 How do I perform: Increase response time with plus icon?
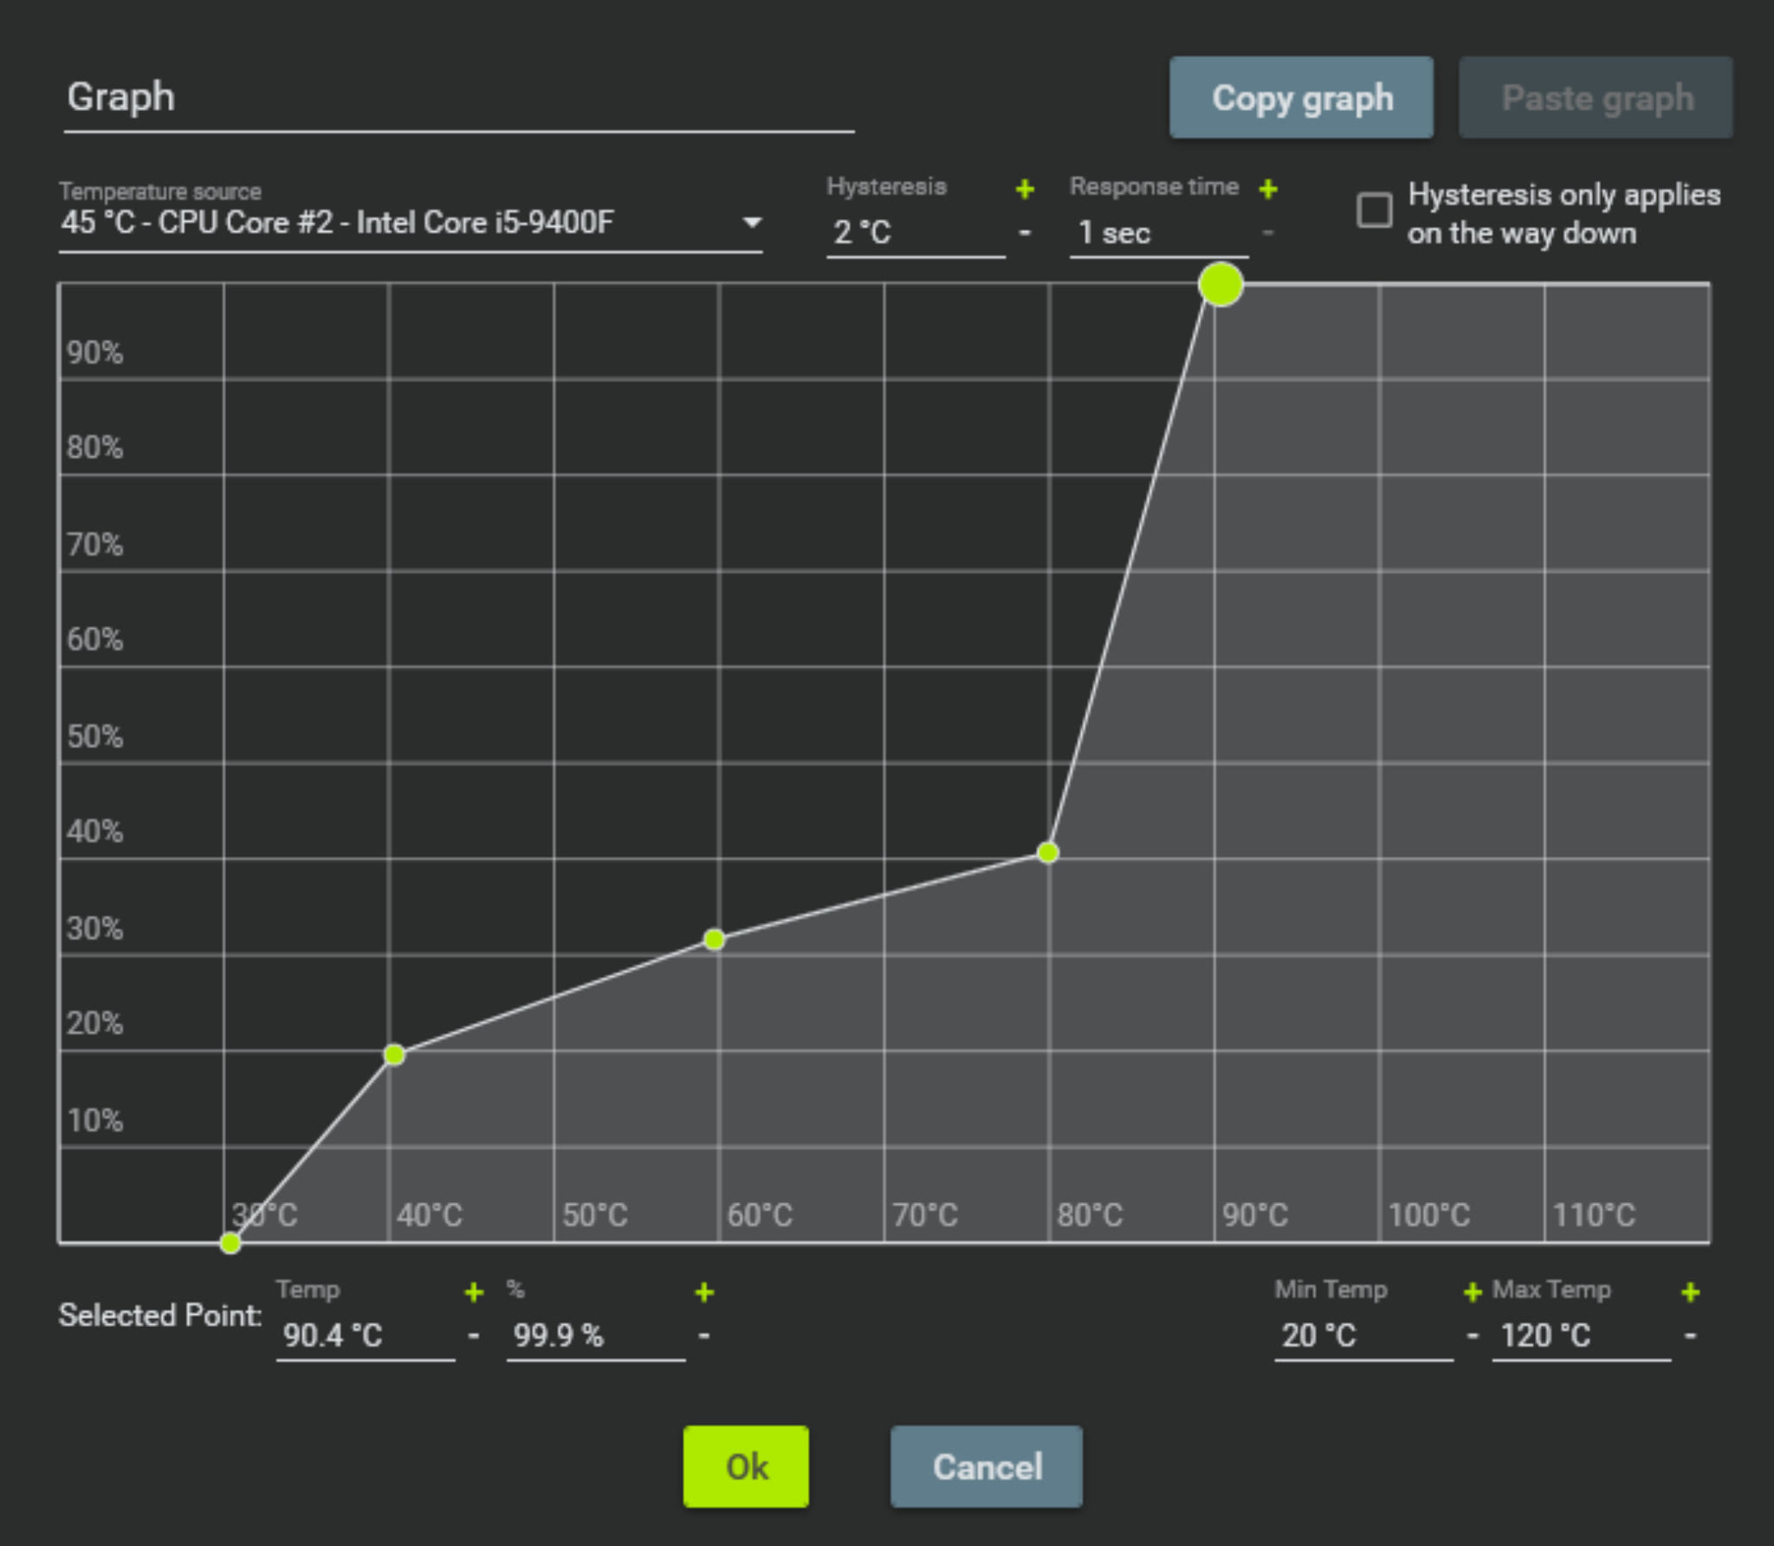(x=1268, y=189)
